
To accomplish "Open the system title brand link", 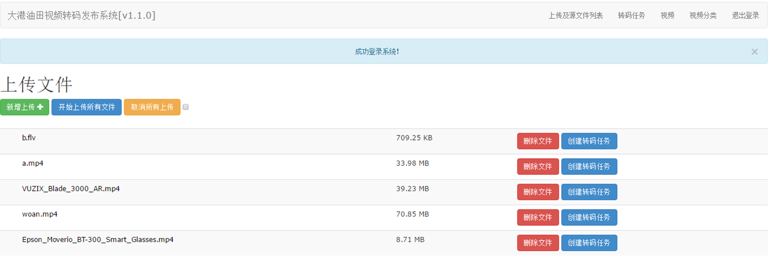I will pos(81,16).
